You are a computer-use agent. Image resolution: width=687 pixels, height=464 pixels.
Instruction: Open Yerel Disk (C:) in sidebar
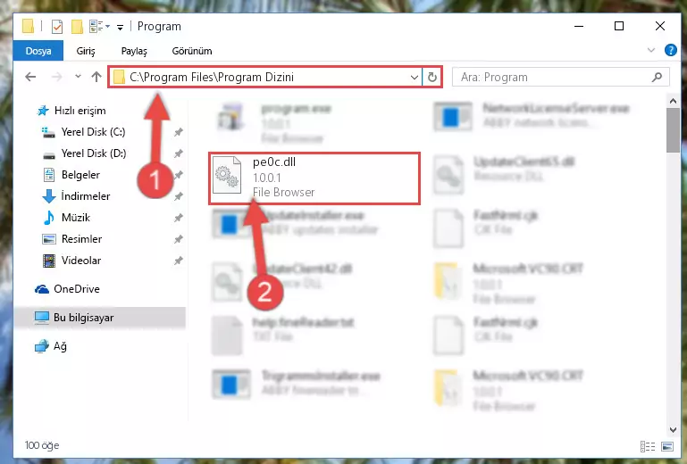coord(83,132)
